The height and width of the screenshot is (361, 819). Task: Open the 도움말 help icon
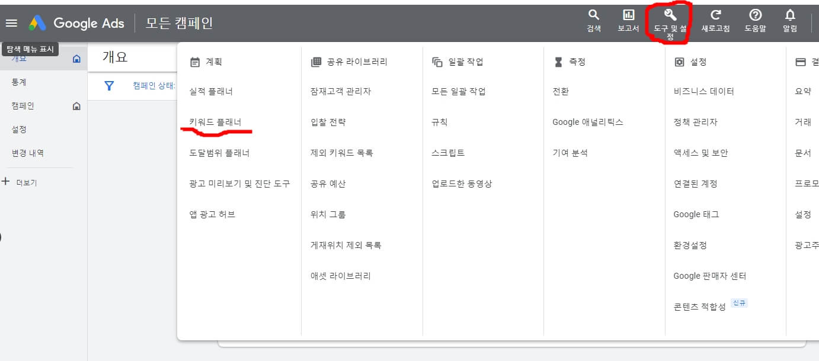point(756,21)
